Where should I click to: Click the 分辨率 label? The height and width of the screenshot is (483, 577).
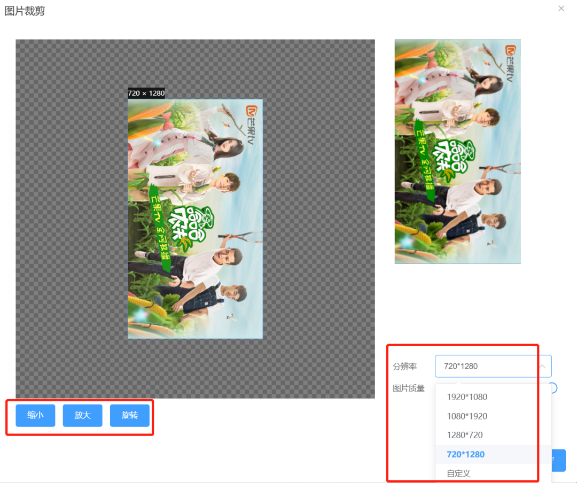tap(405, 367)
